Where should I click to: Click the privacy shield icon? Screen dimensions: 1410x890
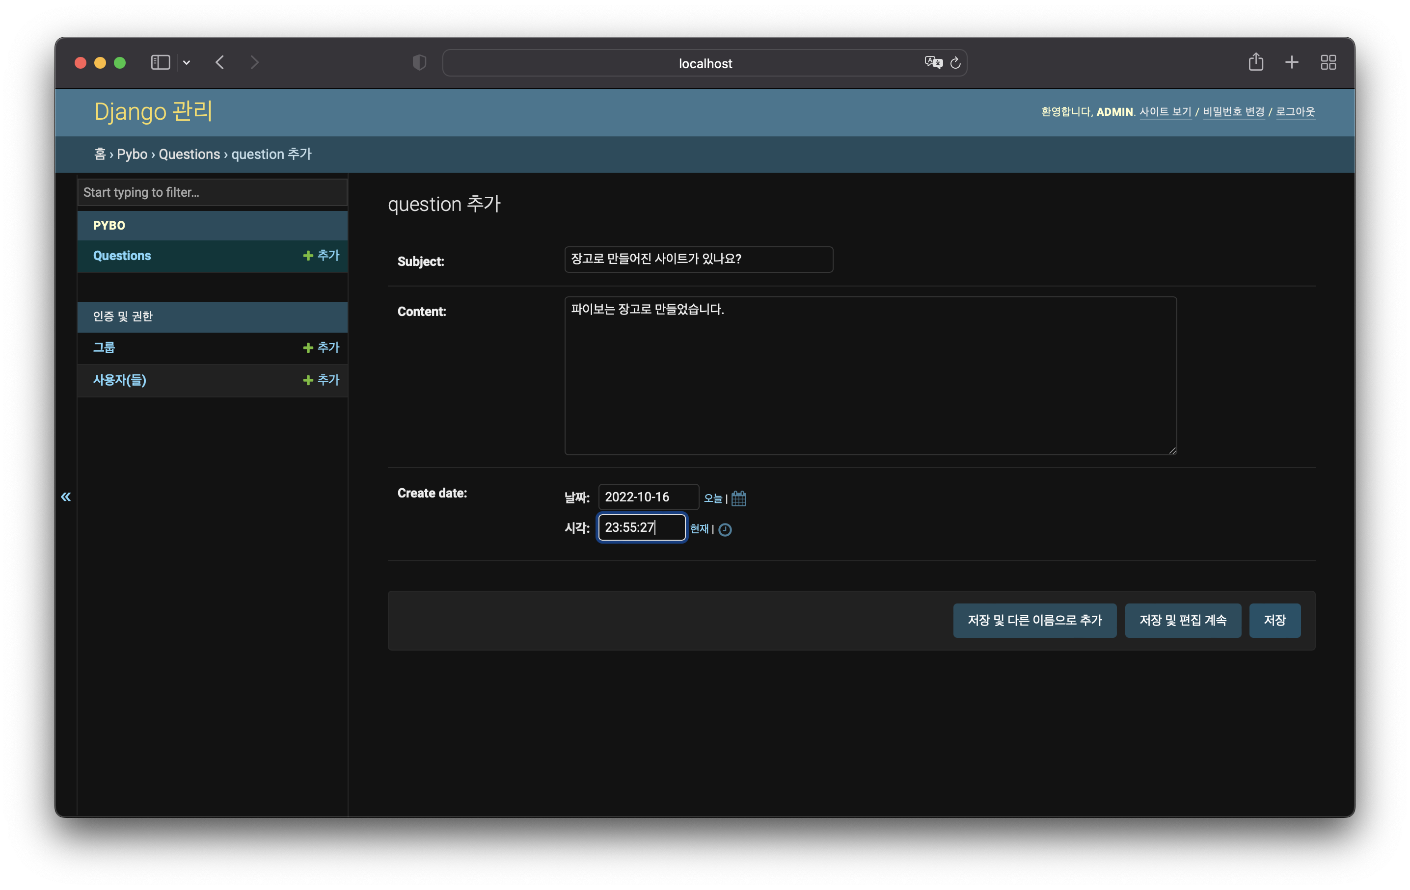click(419, 63)
